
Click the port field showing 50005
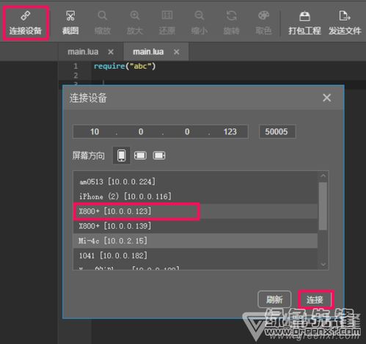(277, 132)
